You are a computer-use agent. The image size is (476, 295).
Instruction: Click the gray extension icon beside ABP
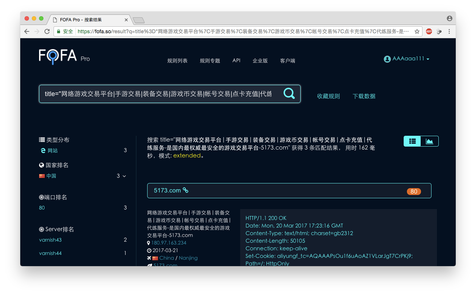439,31
